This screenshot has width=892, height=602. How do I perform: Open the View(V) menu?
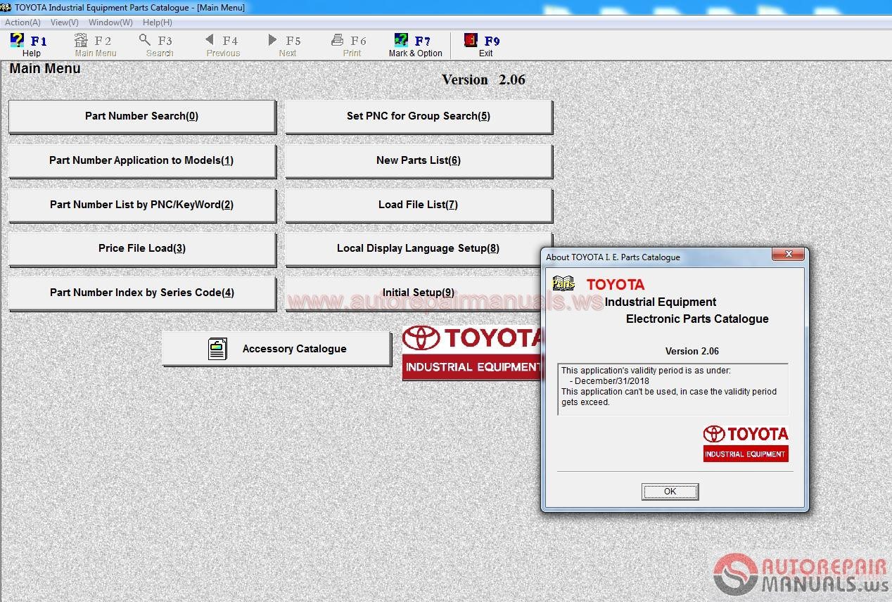(63, 22)
